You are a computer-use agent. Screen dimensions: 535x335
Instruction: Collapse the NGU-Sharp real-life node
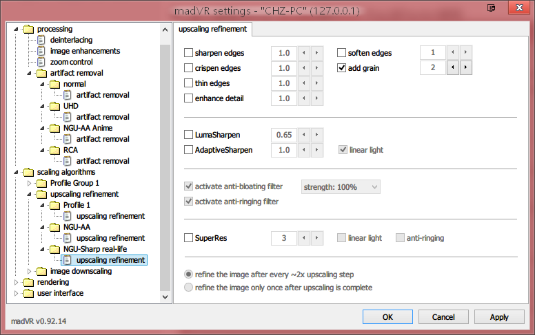point(42,250)
